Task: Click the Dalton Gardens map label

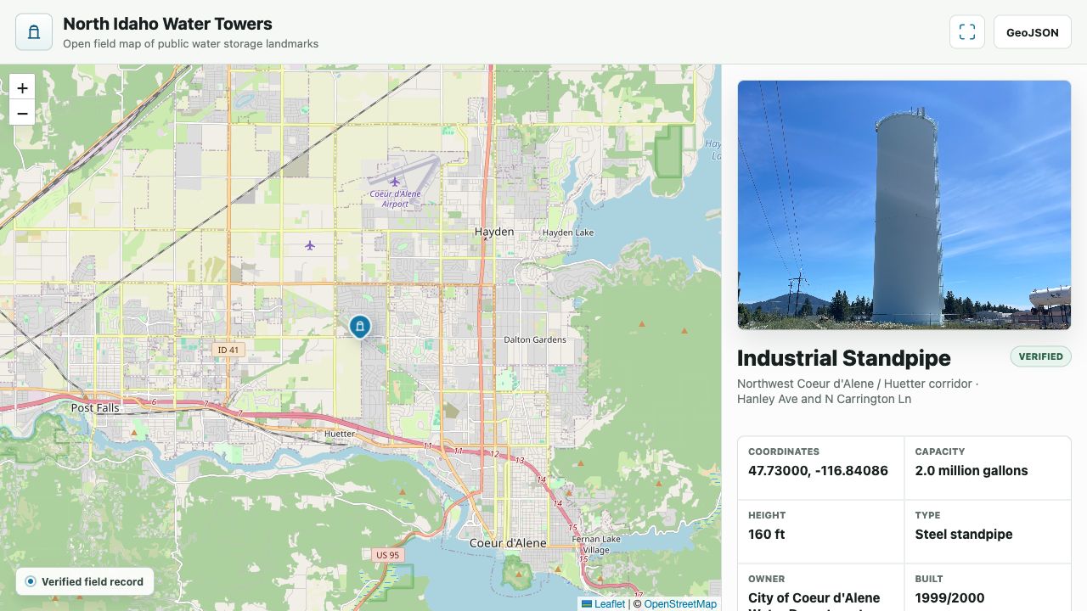Action: pyautogui.click(x=535, y=339)
